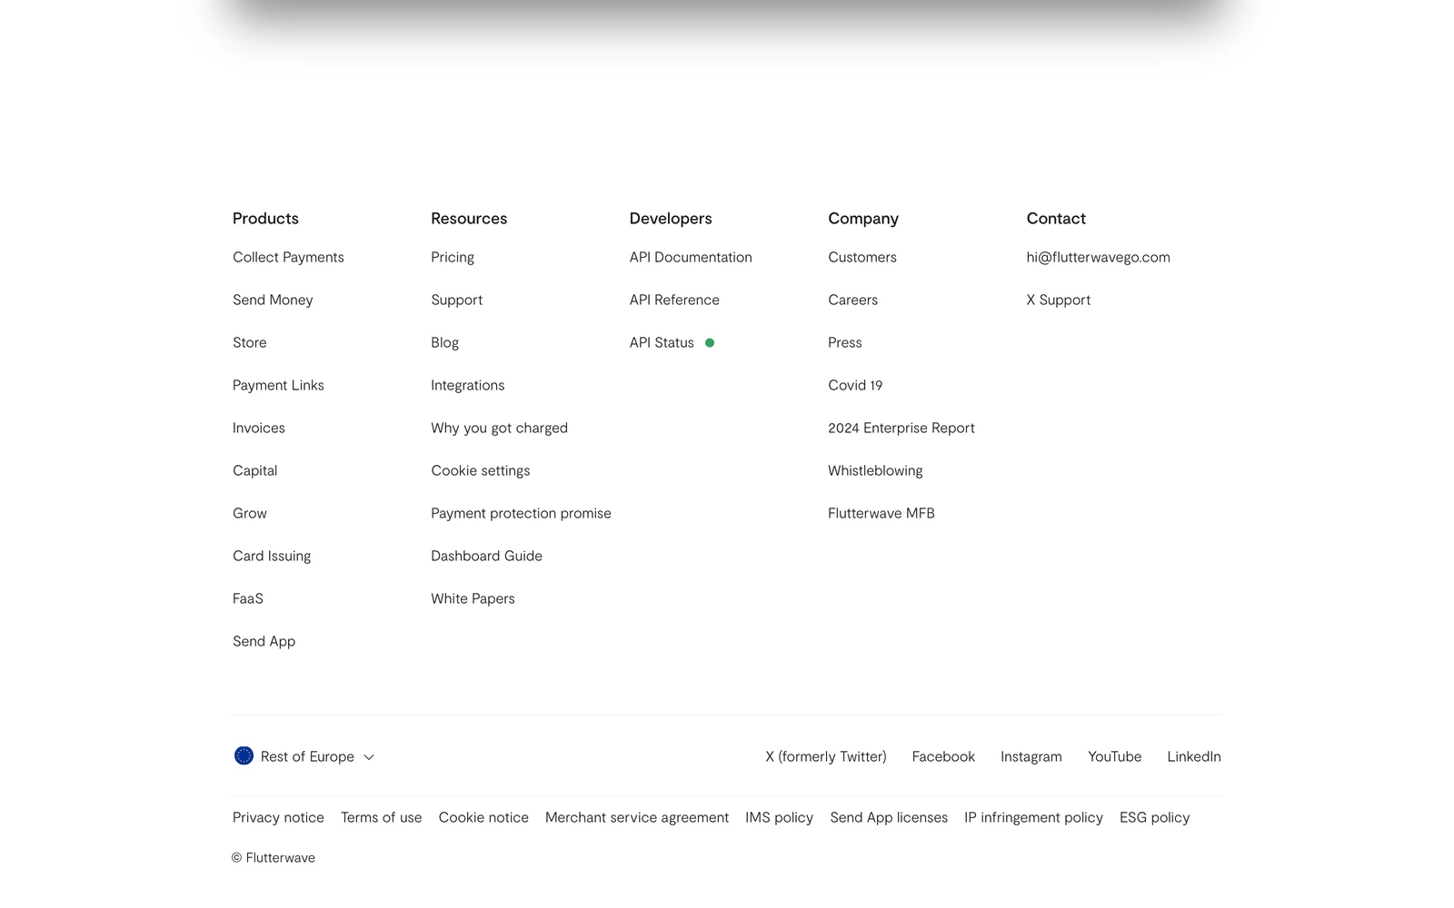Open Terms of use
The width and height of the screenshot is (1454, 908).
point(382,817)
